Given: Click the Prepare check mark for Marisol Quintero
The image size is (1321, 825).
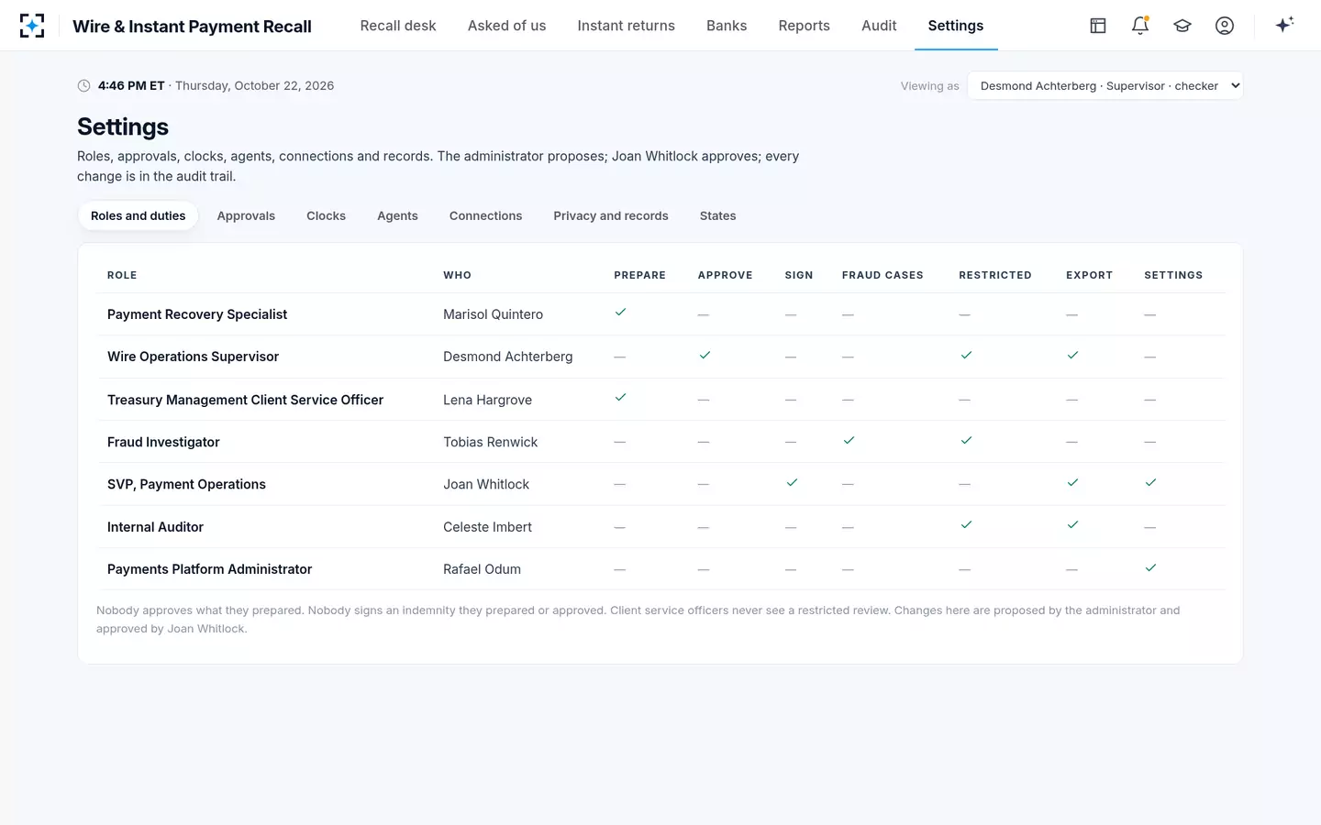Looking at the screenshot, I should pyautogui.click(x=621, y=313).
